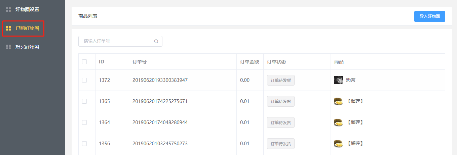
Task: Click the search magnifier icon in order field
Action: [156, 41]
